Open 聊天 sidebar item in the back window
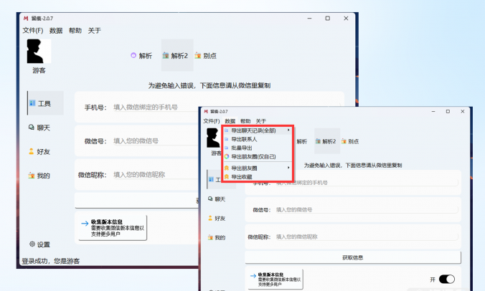 tap(39, 128)
